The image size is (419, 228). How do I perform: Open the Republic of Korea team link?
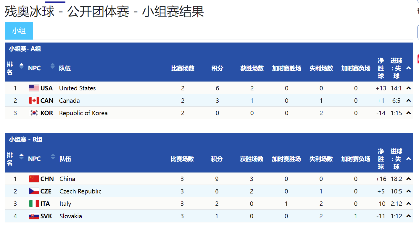[83, 113]
